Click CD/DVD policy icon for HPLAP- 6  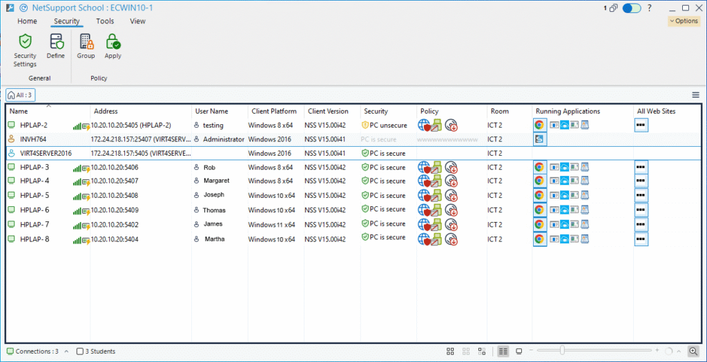452,210
